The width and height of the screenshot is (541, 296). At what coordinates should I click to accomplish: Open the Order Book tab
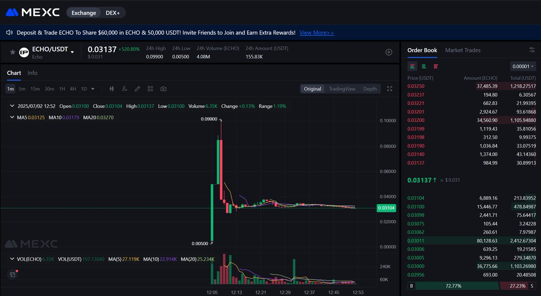(422, 50)
